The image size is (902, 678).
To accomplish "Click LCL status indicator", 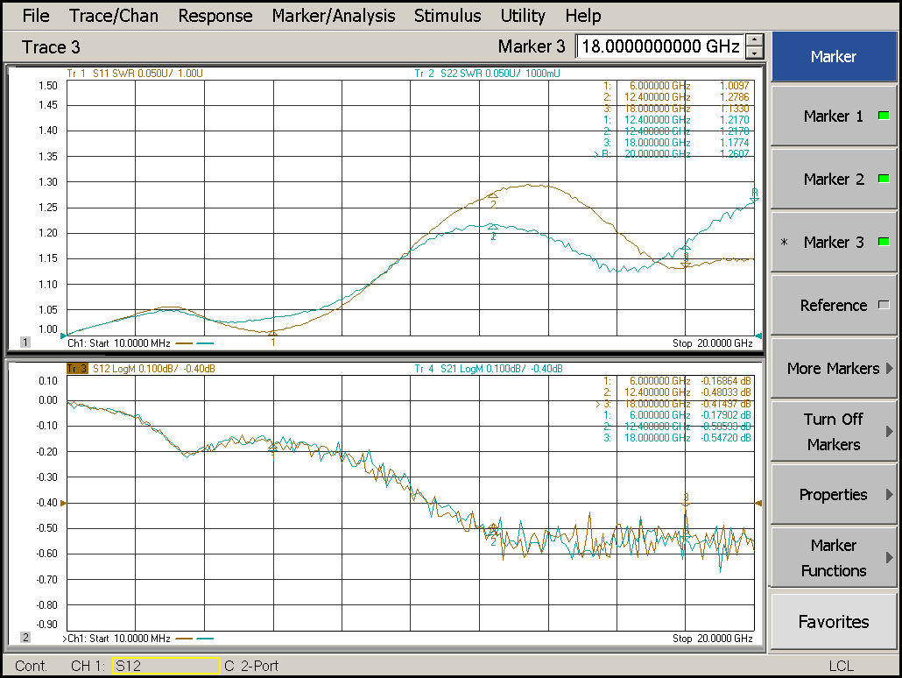I will pyautogui.click(x=841, y=666).
